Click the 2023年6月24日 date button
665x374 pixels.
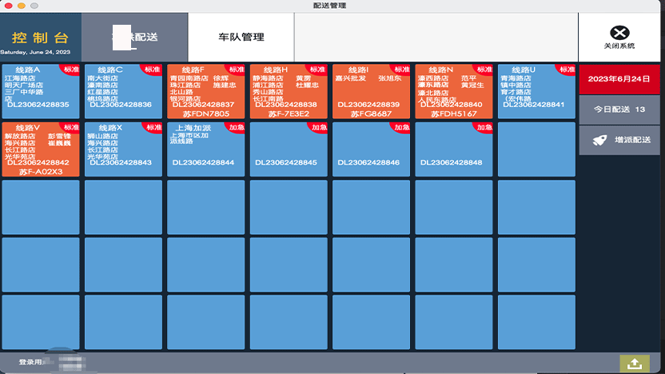pos(619,79)
